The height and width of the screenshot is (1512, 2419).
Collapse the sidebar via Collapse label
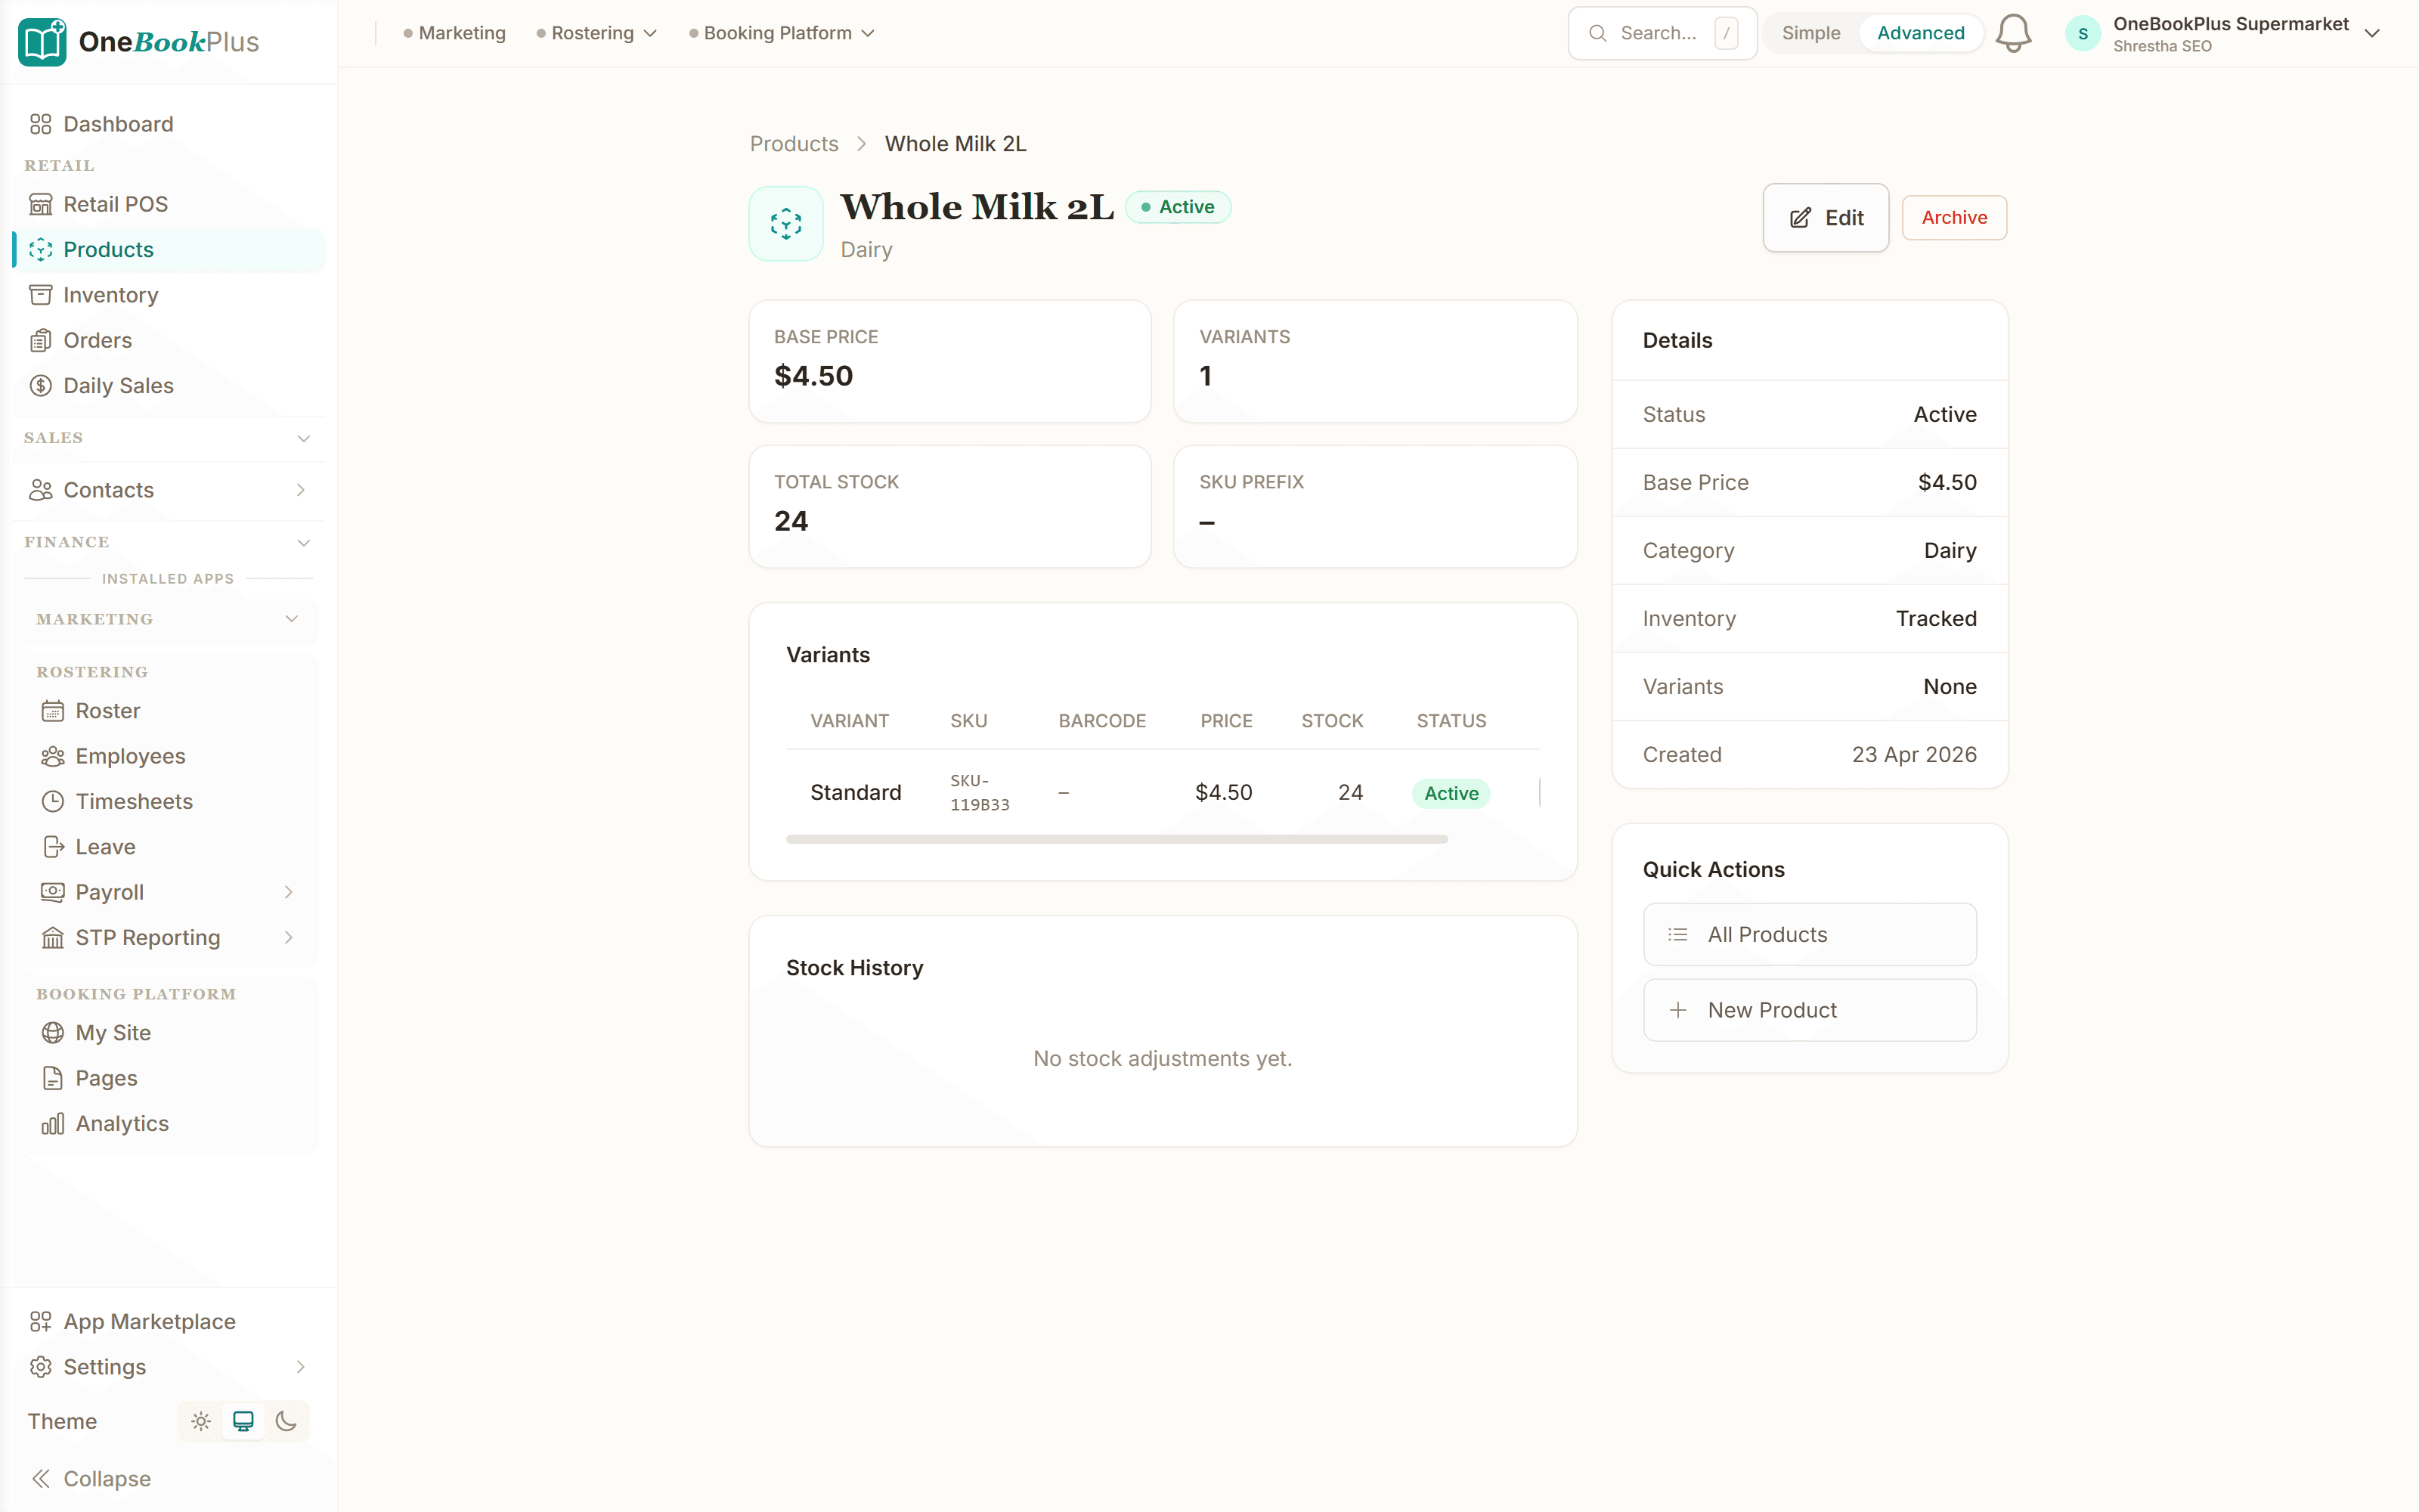[107, 1479]
